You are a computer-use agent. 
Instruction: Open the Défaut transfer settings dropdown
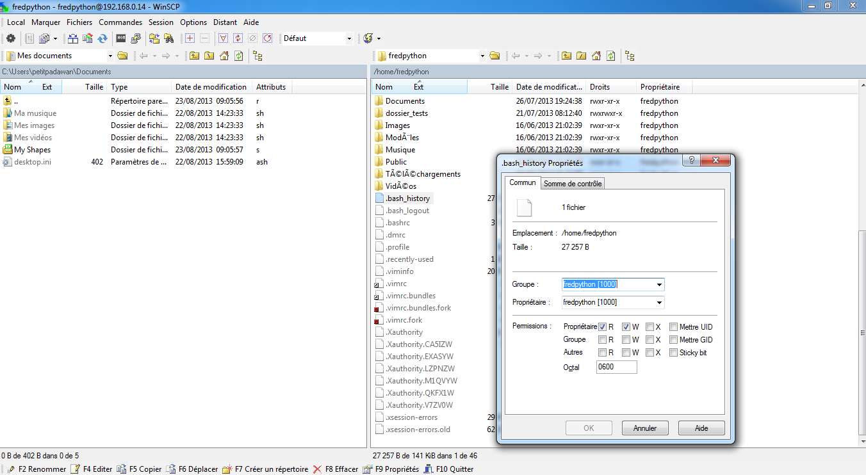349,38
